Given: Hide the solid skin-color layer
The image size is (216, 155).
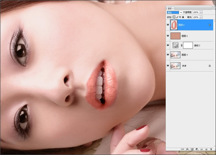Looking at the screenshot, I should click(x=168, y=36).
